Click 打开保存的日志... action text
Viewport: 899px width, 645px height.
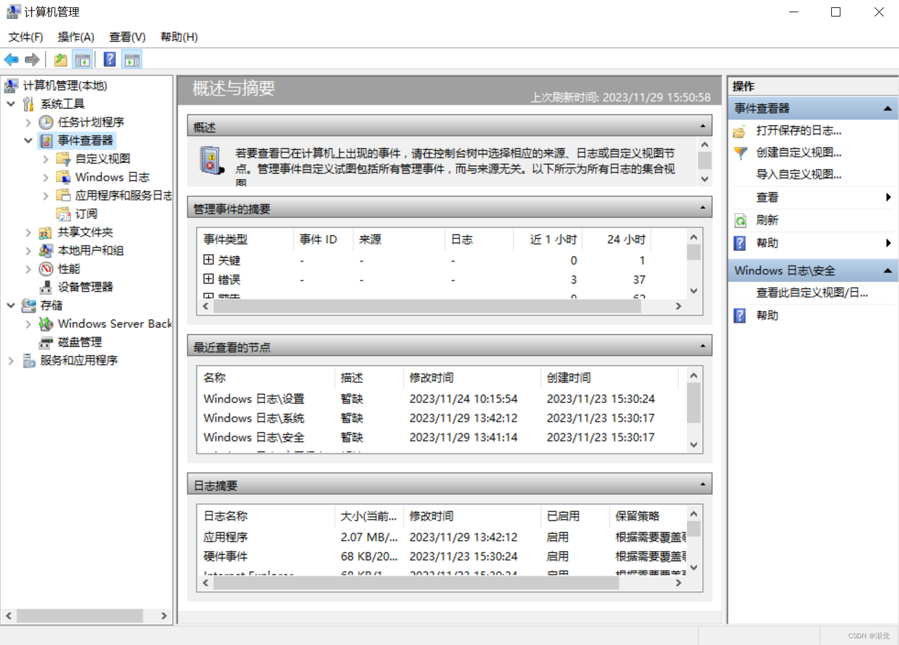click(x=799, y=131)
